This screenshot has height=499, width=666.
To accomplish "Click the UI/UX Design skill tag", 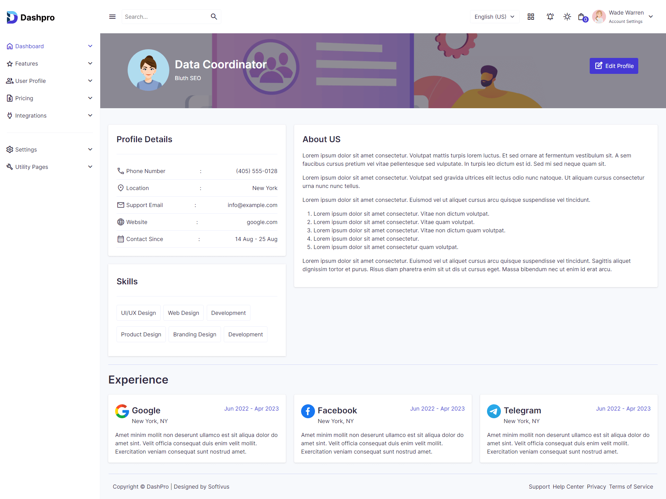I will (138, 313).
